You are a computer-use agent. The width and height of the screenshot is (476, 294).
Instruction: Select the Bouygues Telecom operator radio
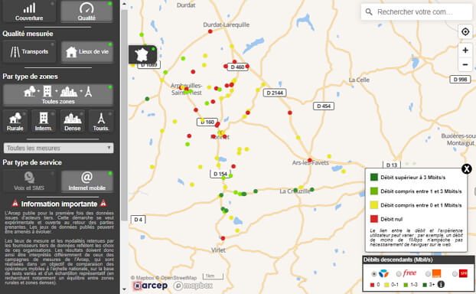click(x=374, y=274)
